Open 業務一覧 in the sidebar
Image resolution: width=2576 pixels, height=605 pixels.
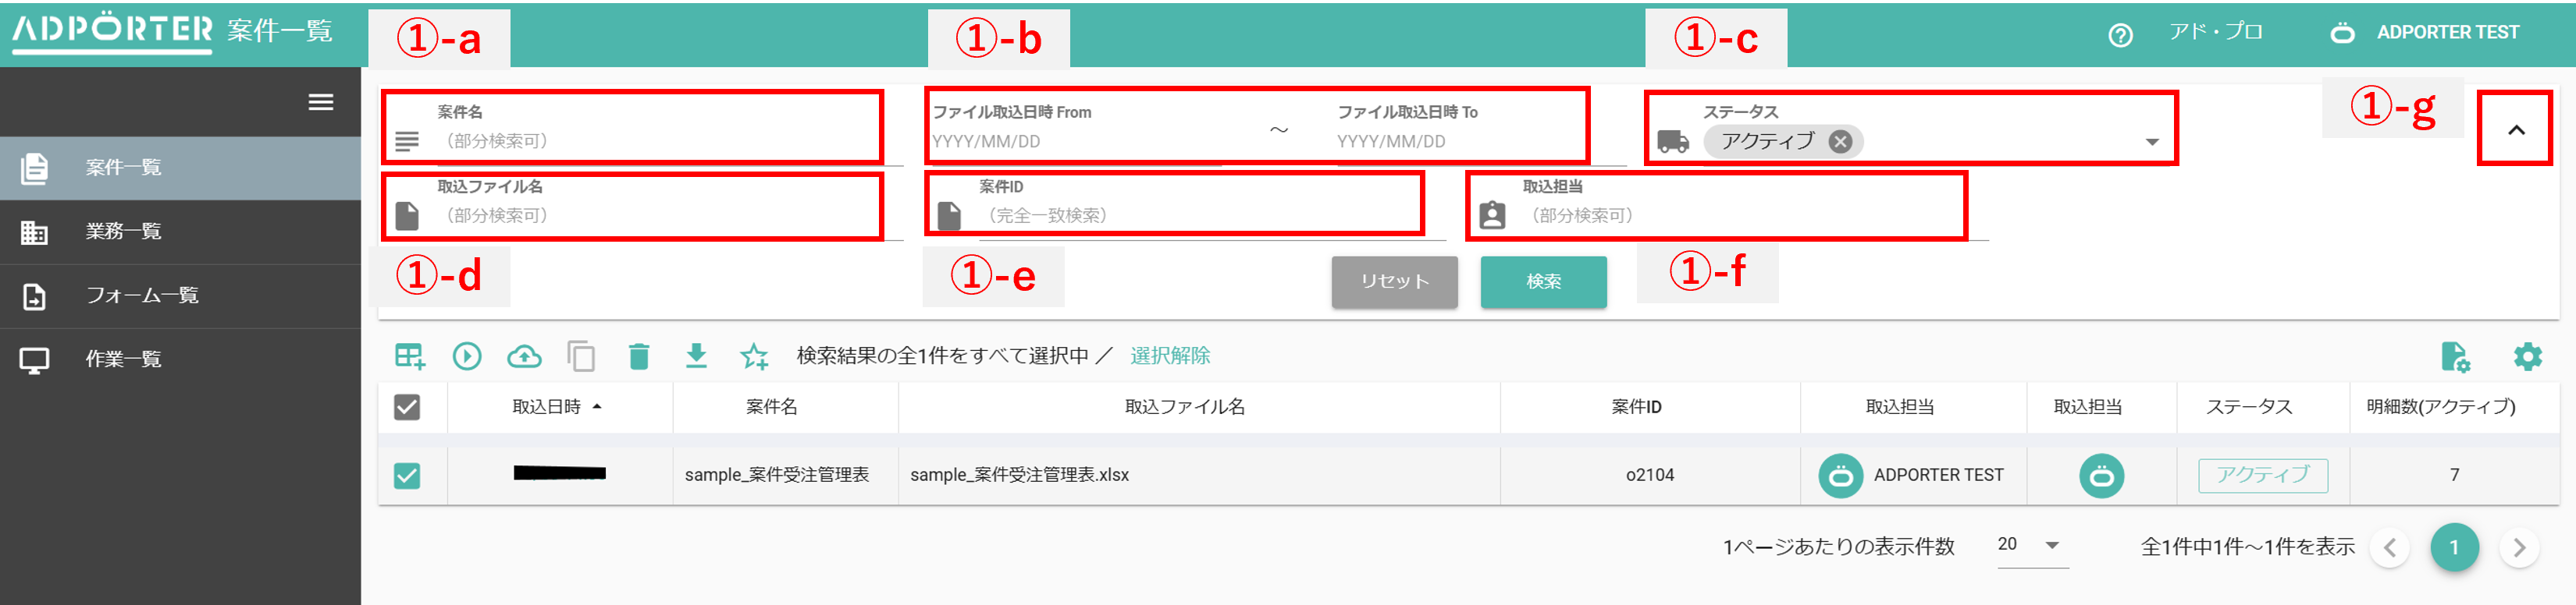pyautogui.click(x=180, y=232)
